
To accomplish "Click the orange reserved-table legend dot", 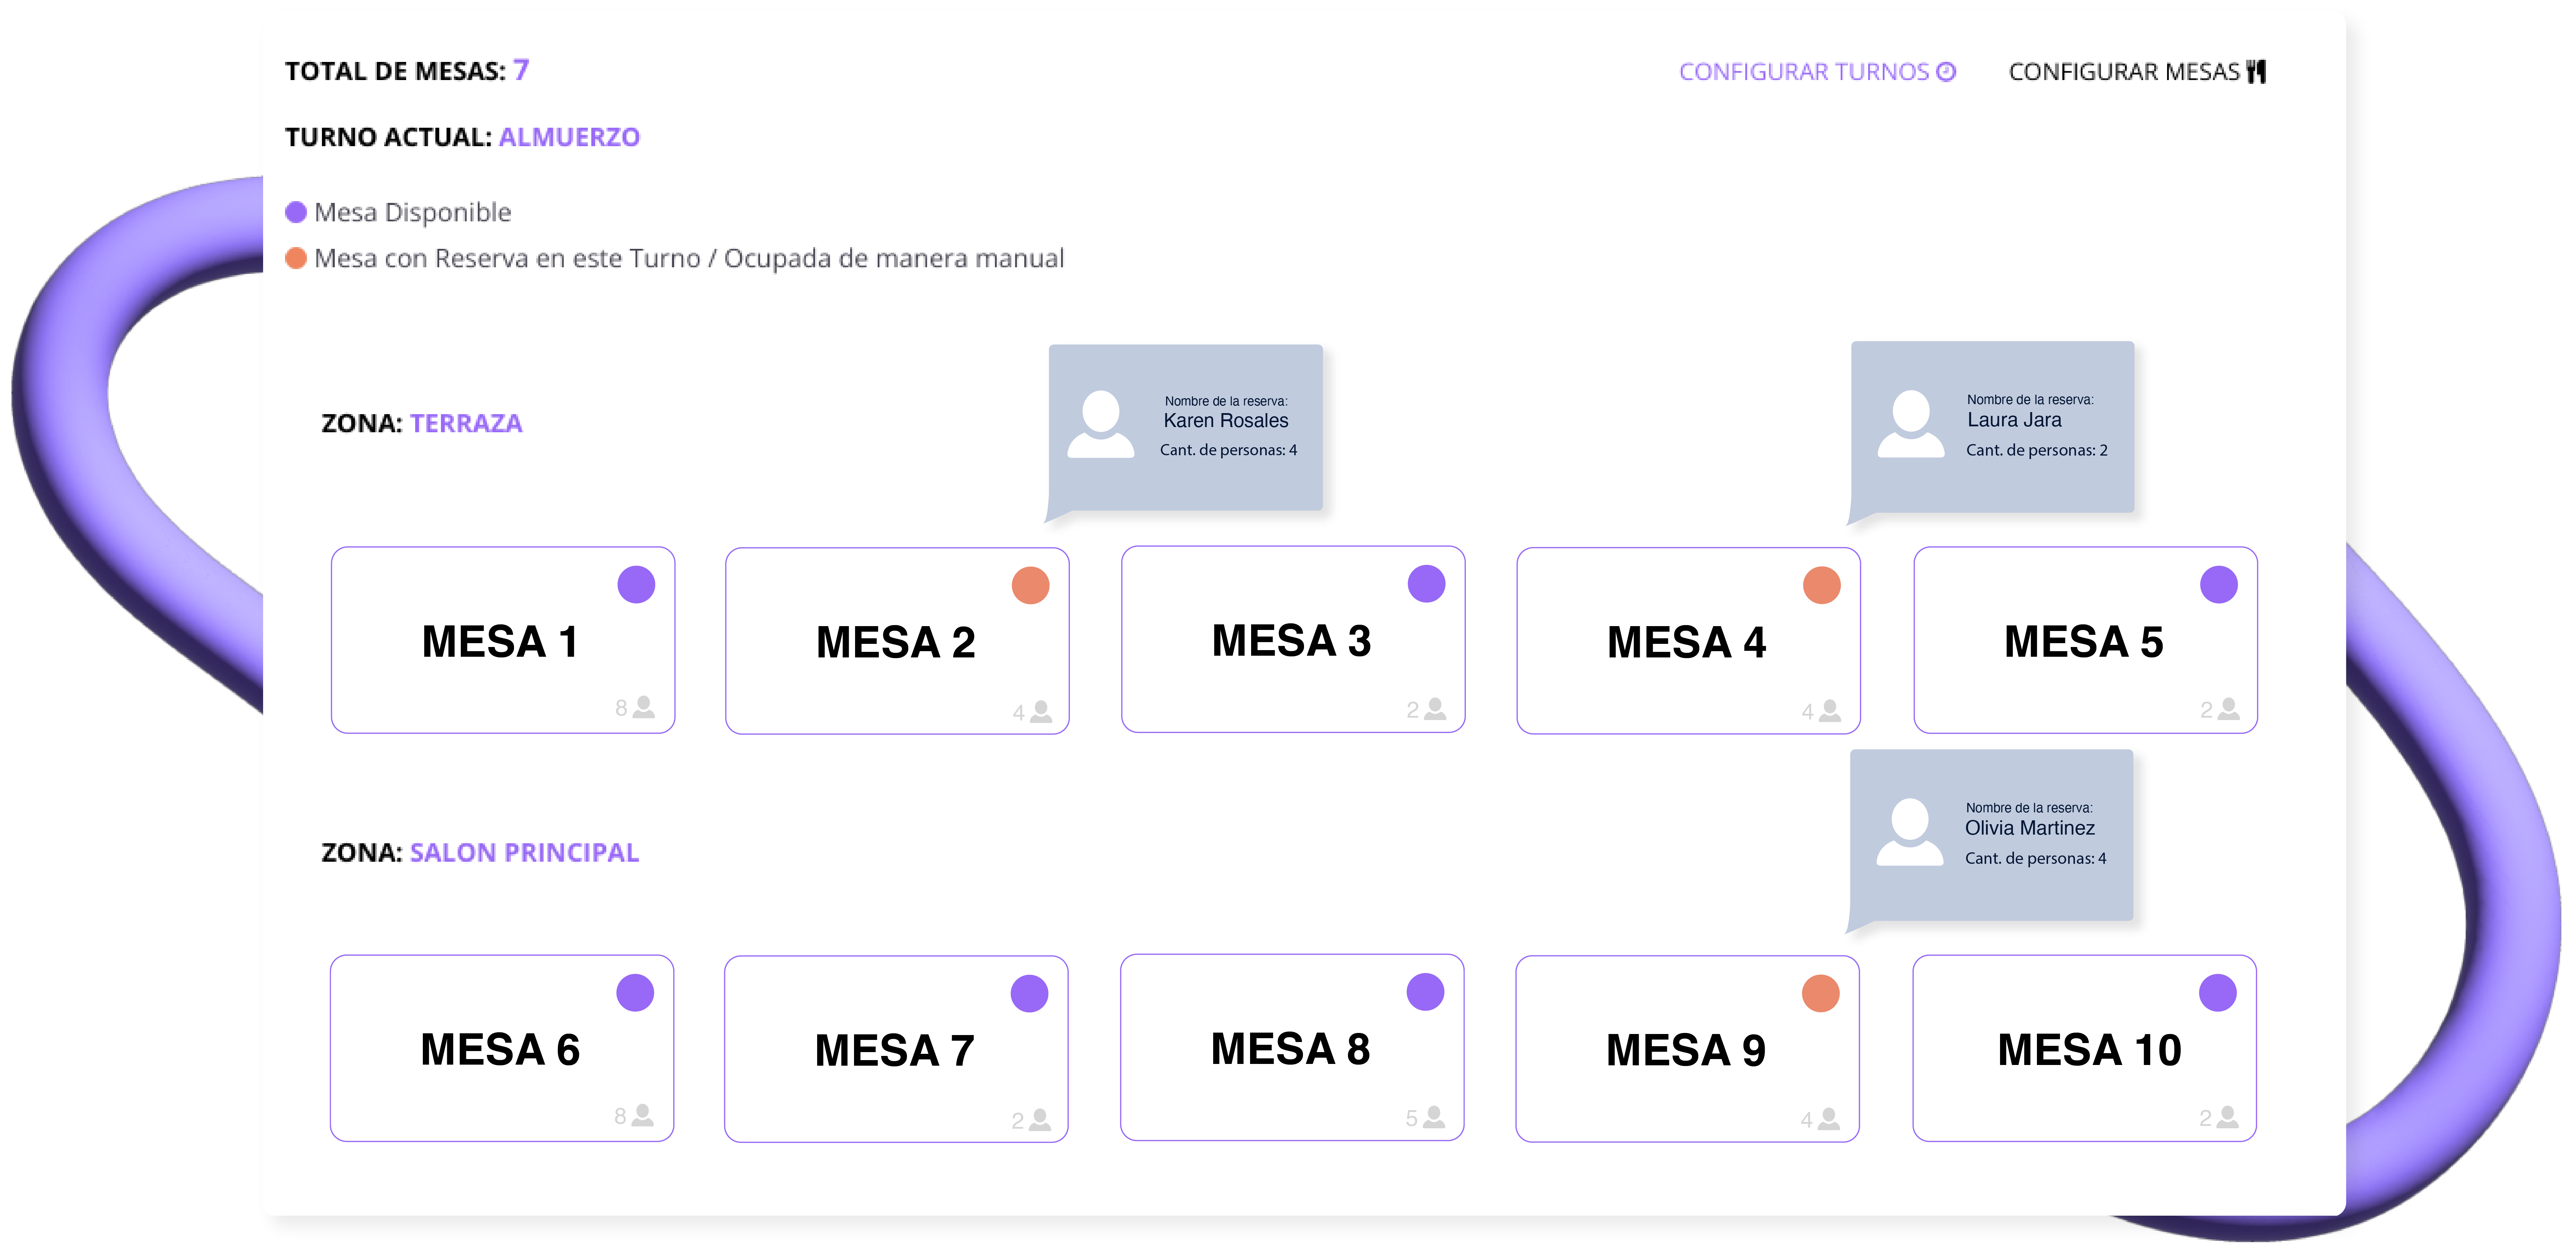I will [x=296, y=258].
